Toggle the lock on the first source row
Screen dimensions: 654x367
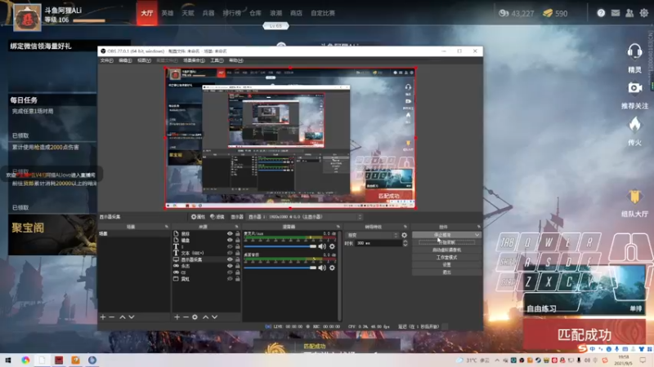point(237,234)
